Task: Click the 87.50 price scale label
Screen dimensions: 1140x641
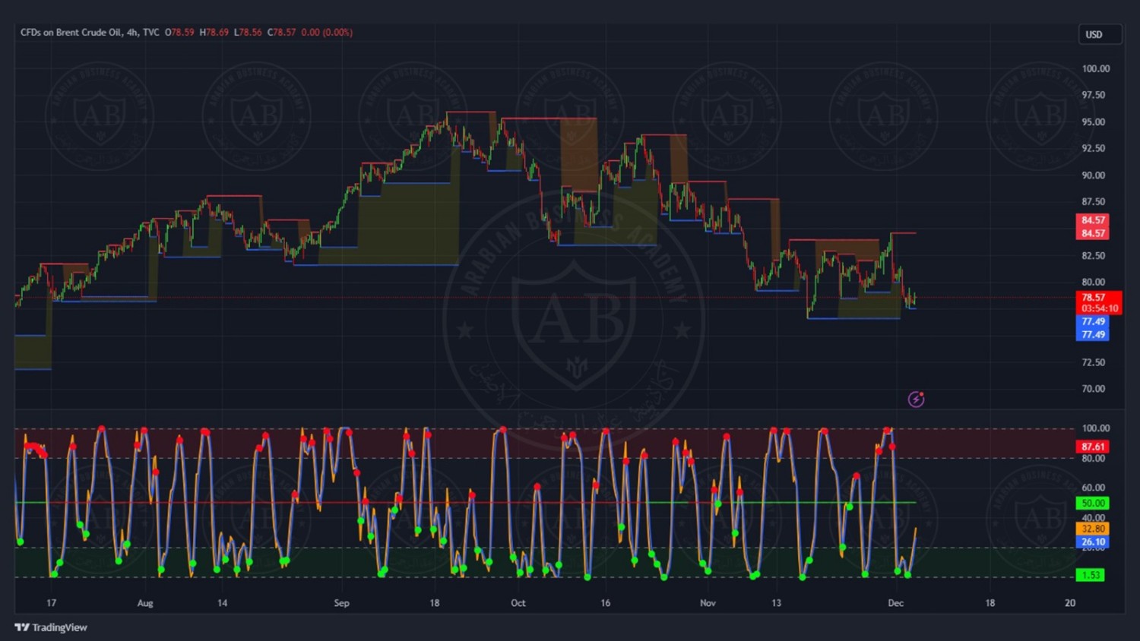Action: click(1093, 201)
